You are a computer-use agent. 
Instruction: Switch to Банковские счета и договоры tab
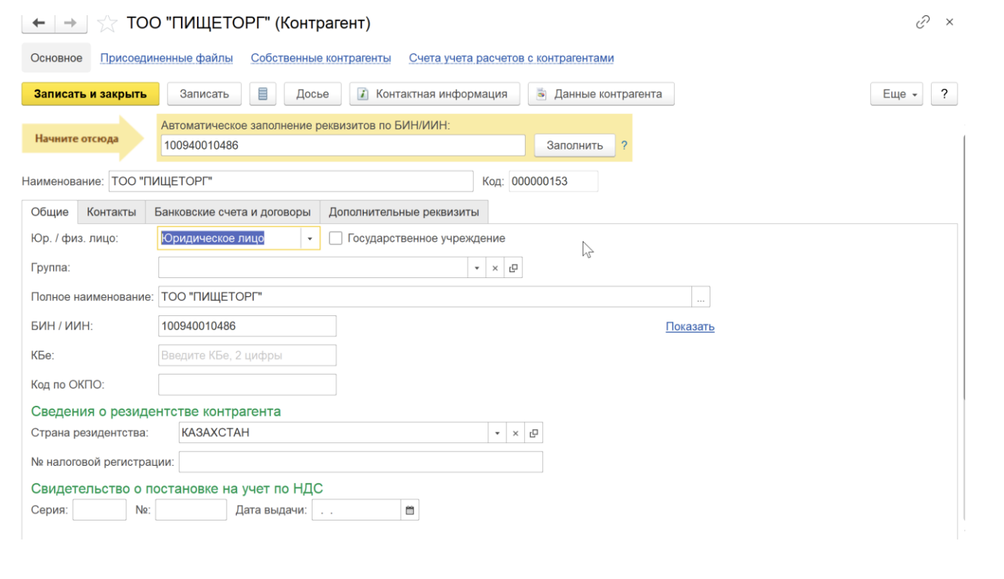[232, 212]
